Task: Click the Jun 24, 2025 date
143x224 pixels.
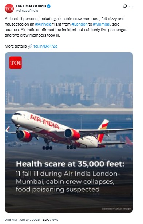Action: (x=29, y=220)
